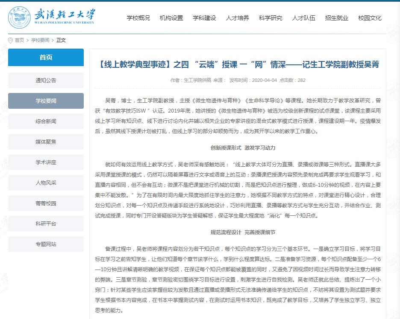Click the blue 首页 sidebar button
The image size is (400, 319).
[46, 58]
